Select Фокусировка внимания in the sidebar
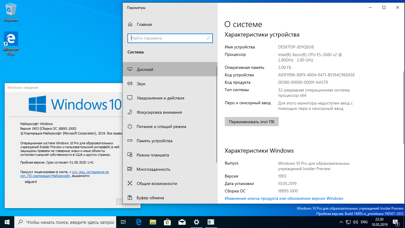The image size is (405, 228). 170,112
